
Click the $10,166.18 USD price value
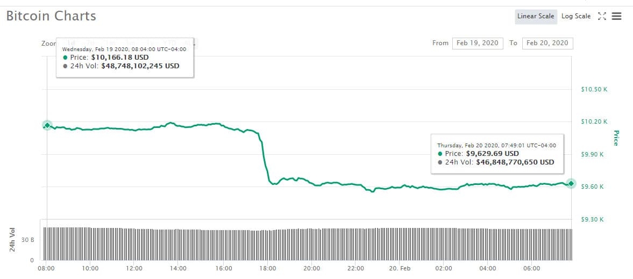(120, 58)
